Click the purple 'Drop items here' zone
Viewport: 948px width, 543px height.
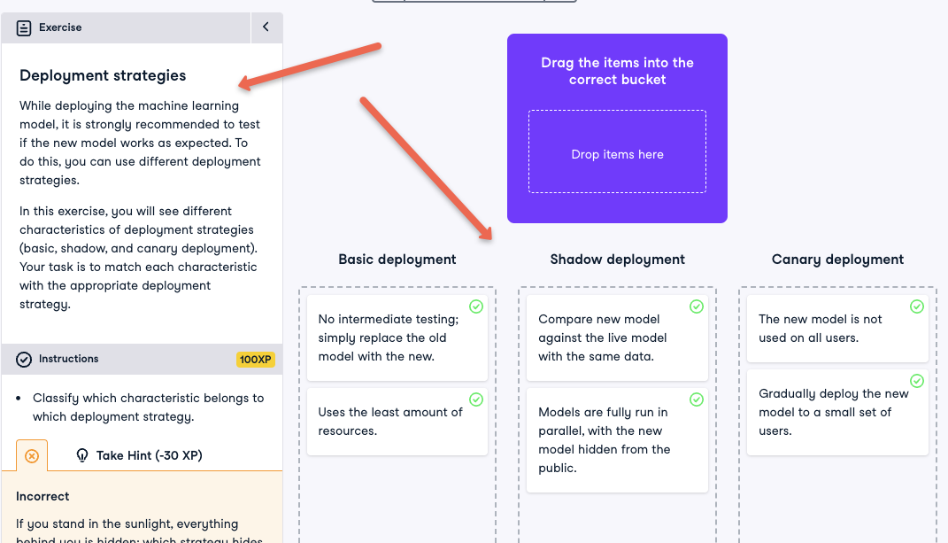pyautogui.click(x=617, y=151)
